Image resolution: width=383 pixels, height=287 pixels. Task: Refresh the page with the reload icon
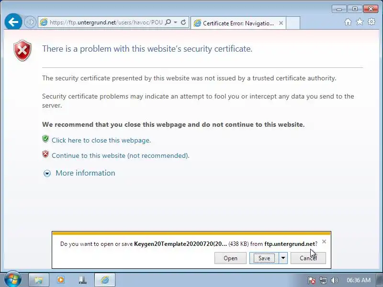coord(183,22)
